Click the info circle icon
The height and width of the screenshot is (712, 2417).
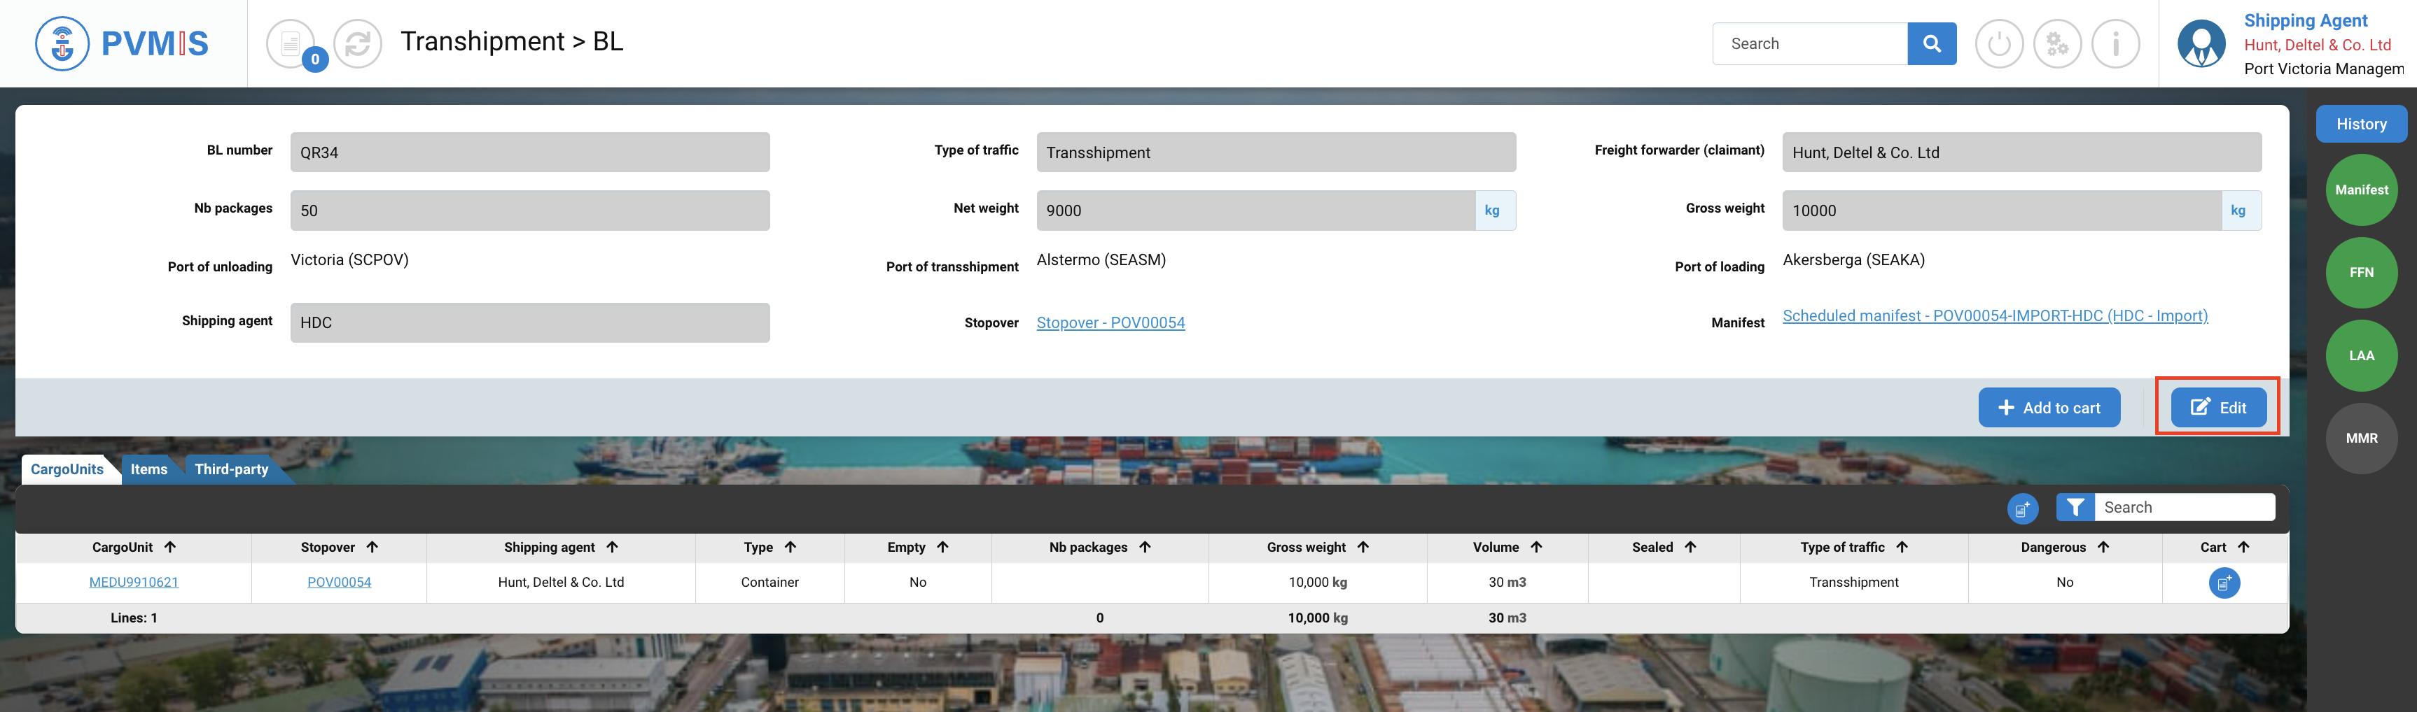pyautogui.click(x=2115, y=43)
